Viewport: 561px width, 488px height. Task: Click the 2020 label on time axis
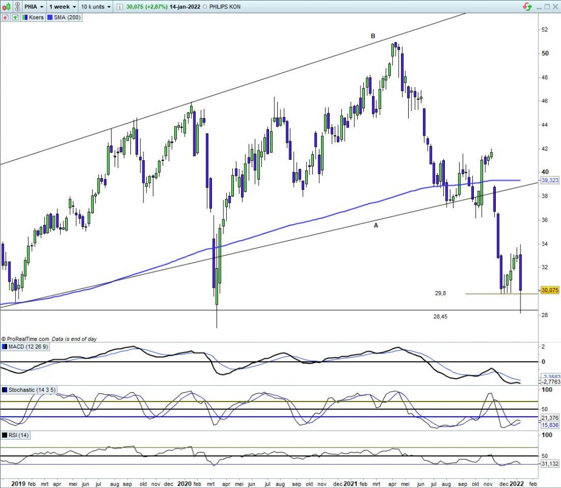(184, 484)
